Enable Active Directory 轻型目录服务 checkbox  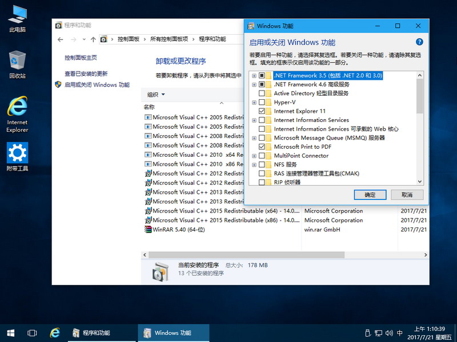[262, 93]
